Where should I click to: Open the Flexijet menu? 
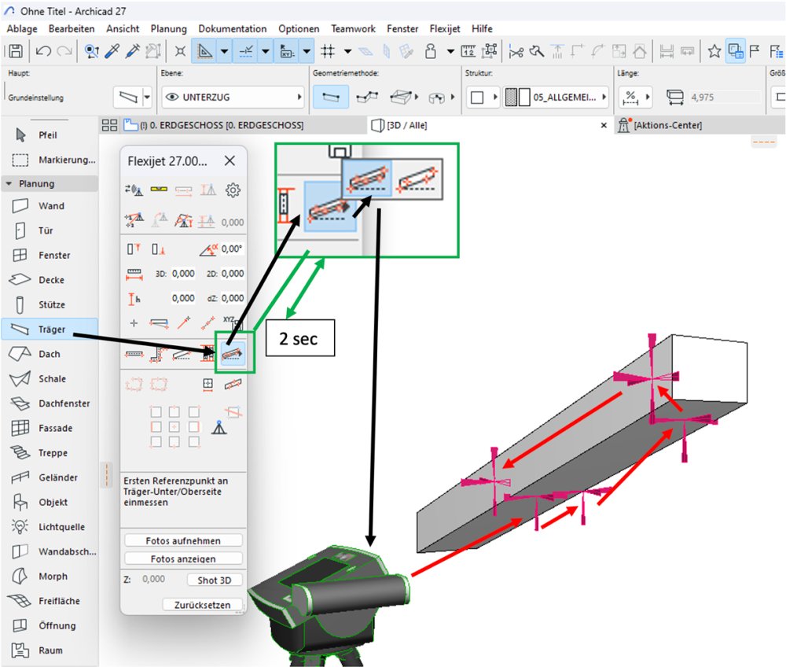[445, 28]
